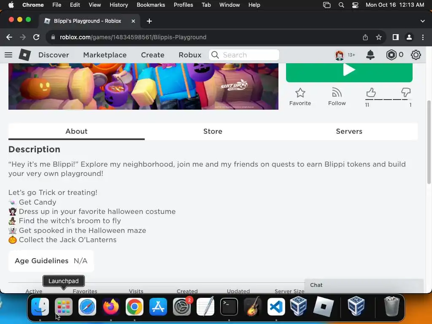The width and height of the screenshot is (432, 324).
Task: Open TextEdit from the Dock
Action: click(205, 307)
